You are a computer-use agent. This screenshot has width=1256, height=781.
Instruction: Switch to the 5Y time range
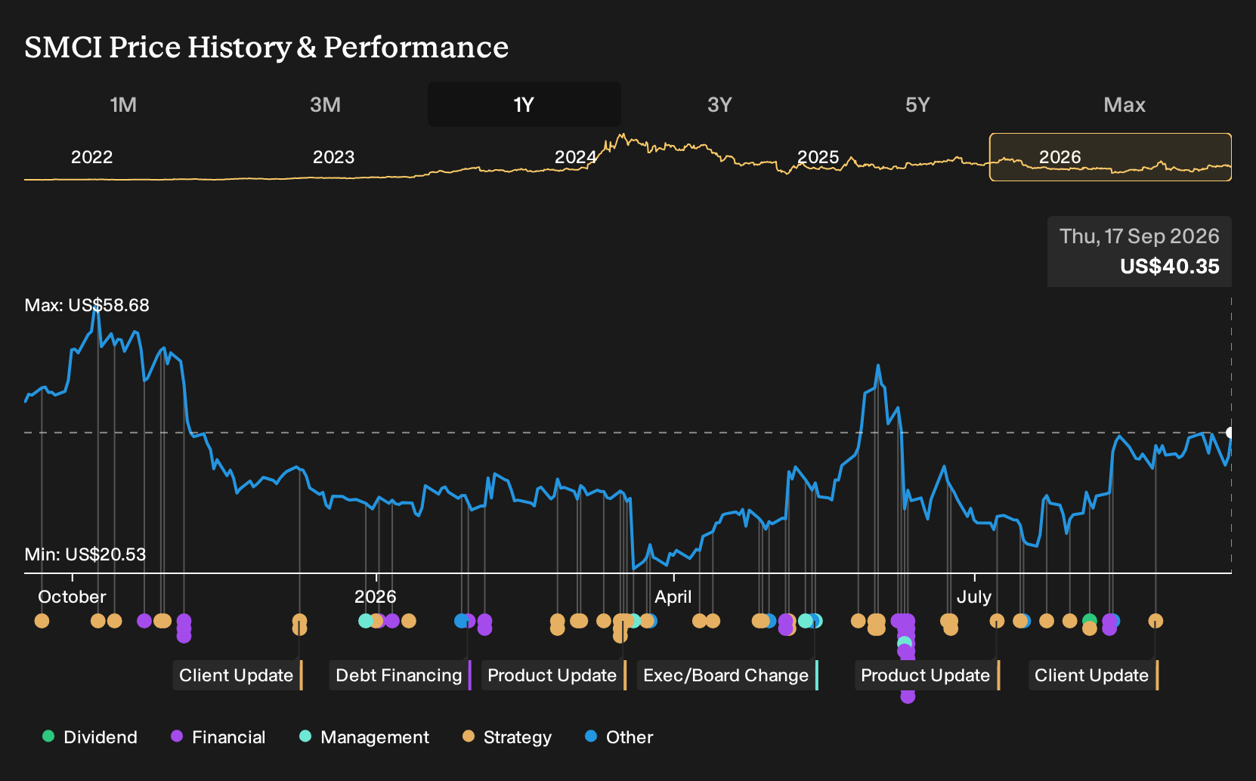917,104
